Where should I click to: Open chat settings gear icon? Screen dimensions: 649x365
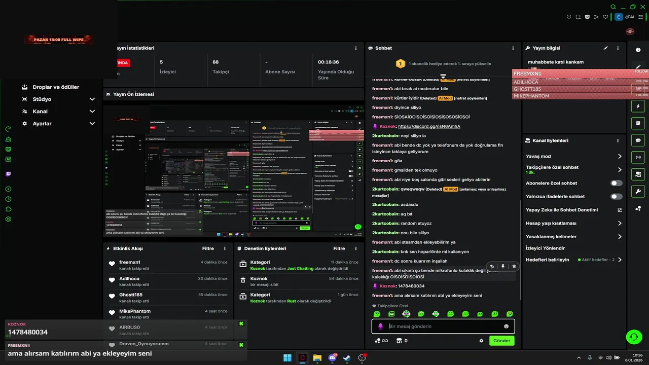coord(481,341)
